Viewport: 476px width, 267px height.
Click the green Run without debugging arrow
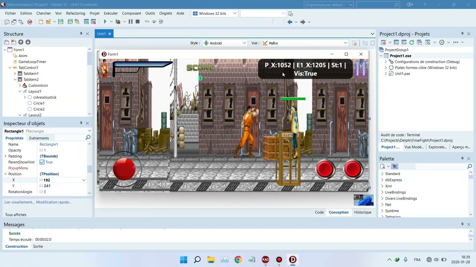tap(105, 22)
